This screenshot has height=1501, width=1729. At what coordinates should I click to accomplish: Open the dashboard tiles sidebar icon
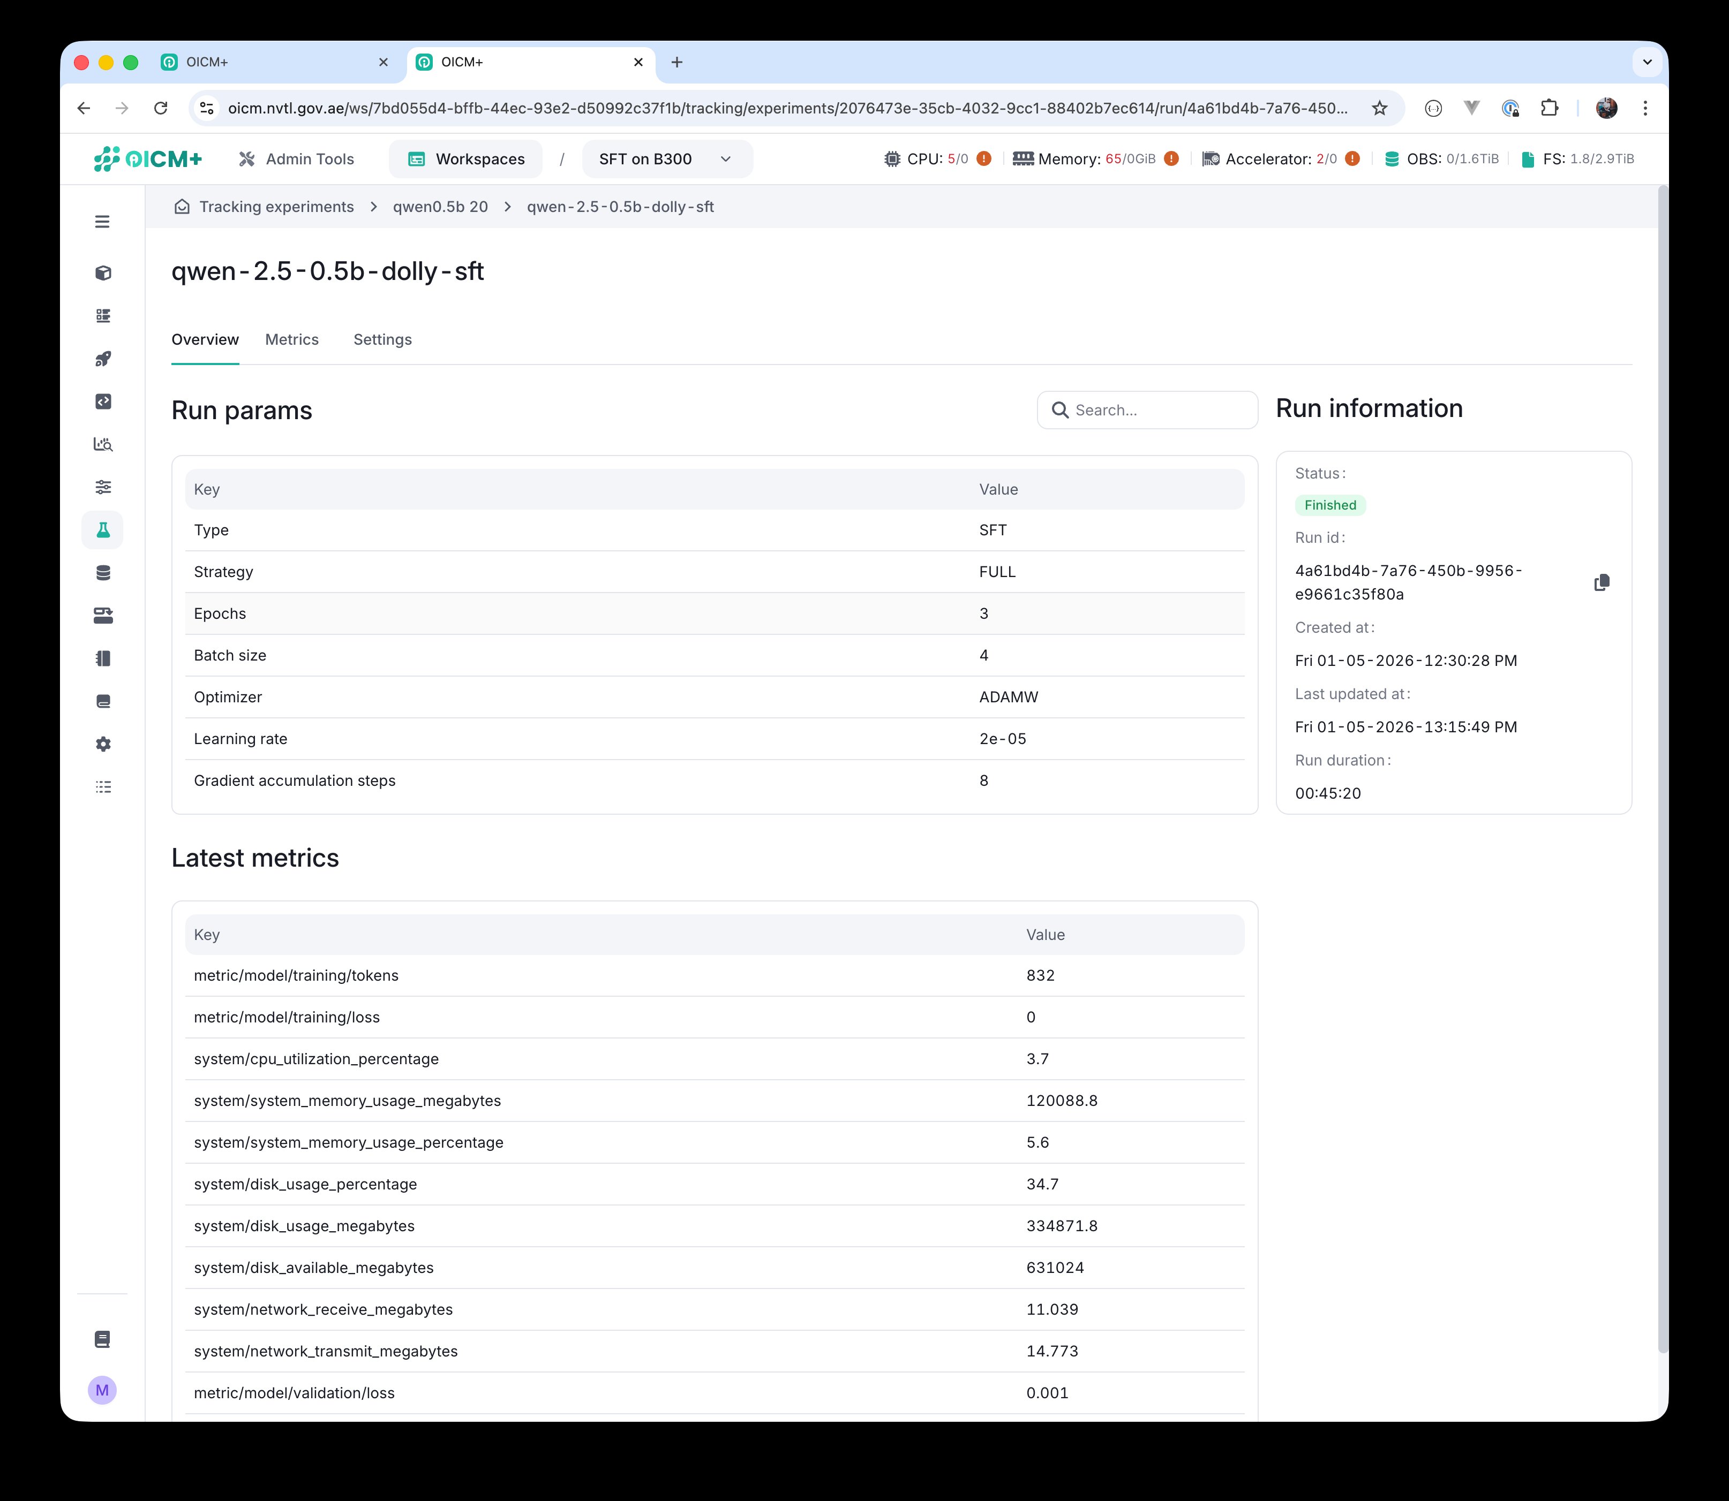pos(103,316)
